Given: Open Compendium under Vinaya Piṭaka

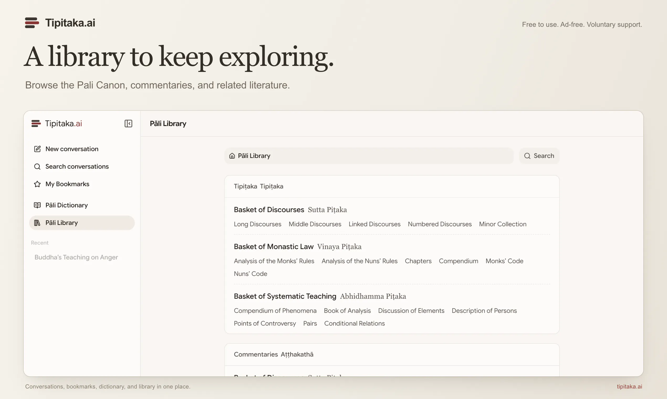Looking at the screenshot, I should (x=458, y=261).
